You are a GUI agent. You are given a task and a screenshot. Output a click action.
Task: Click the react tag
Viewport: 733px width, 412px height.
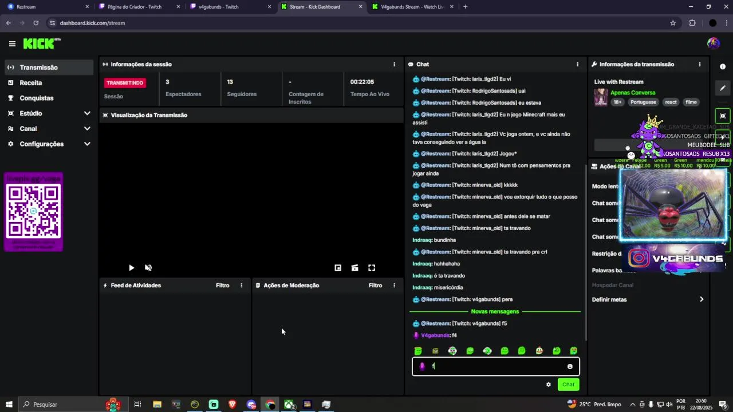[671, 102]
